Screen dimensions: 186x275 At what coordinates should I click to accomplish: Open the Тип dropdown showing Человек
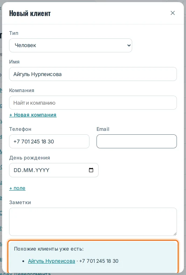(70, 45)
